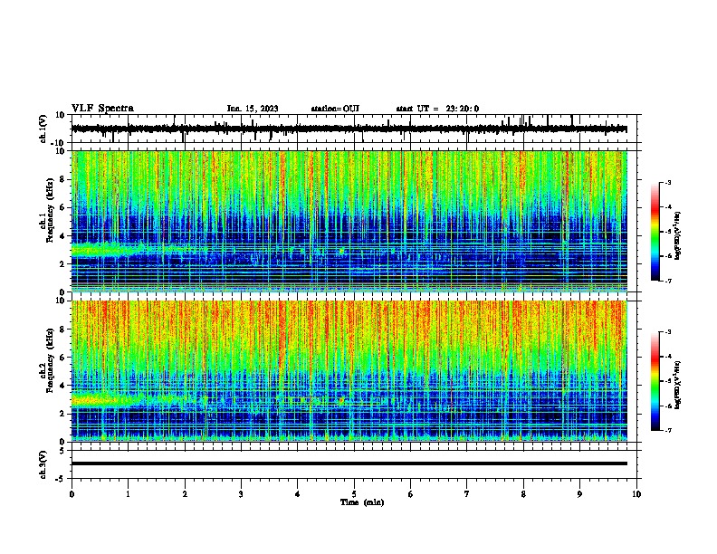Viewport: 717px width, 554px height.
Task: Click the ch.2 spectrogram color bar
Action: [655, 381]
